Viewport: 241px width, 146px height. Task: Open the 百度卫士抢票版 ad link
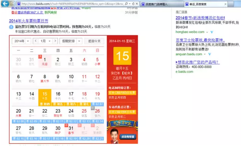point(200,40)
